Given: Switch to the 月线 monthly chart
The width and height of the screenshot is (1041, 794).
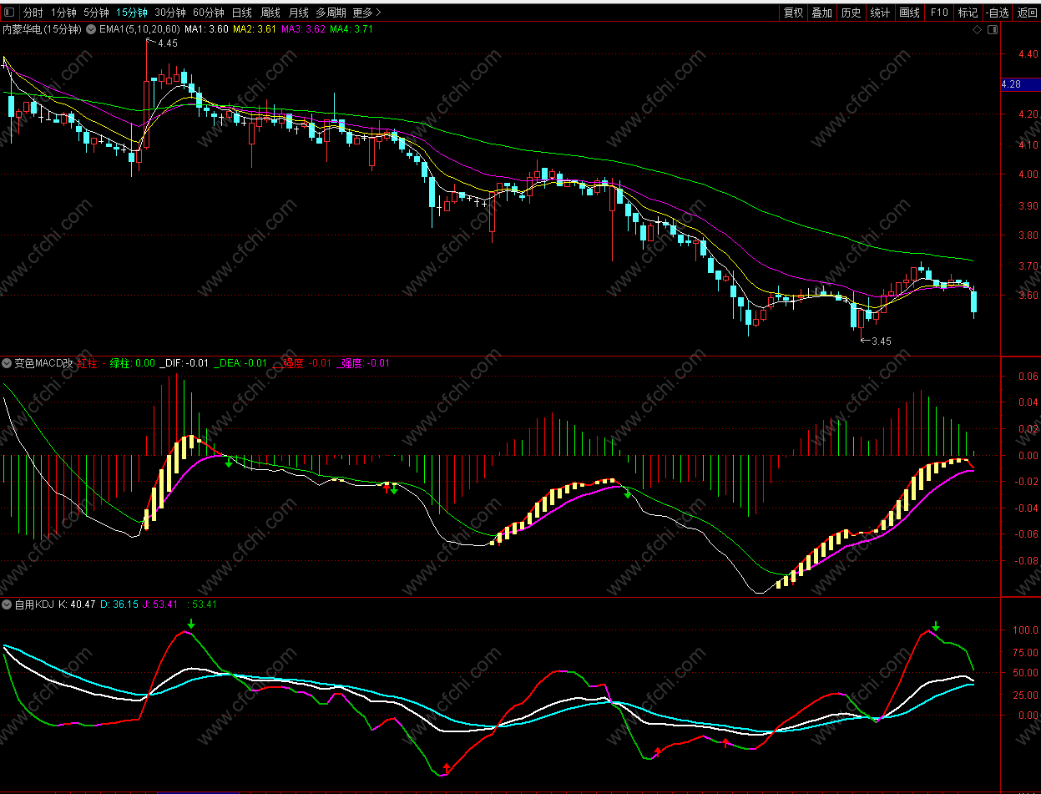Looking at the screenshot, I should pyautogui.click(x=298, y=13).
